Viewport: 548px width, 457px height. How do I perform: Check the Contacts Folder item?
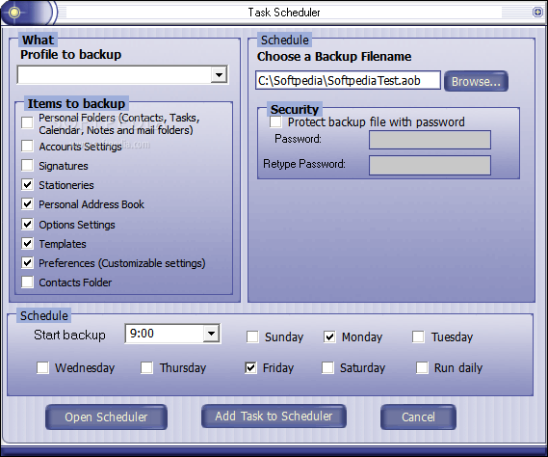27,282
